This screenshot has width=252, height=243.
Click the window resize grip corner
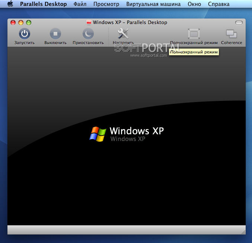[x=243, y=232]
